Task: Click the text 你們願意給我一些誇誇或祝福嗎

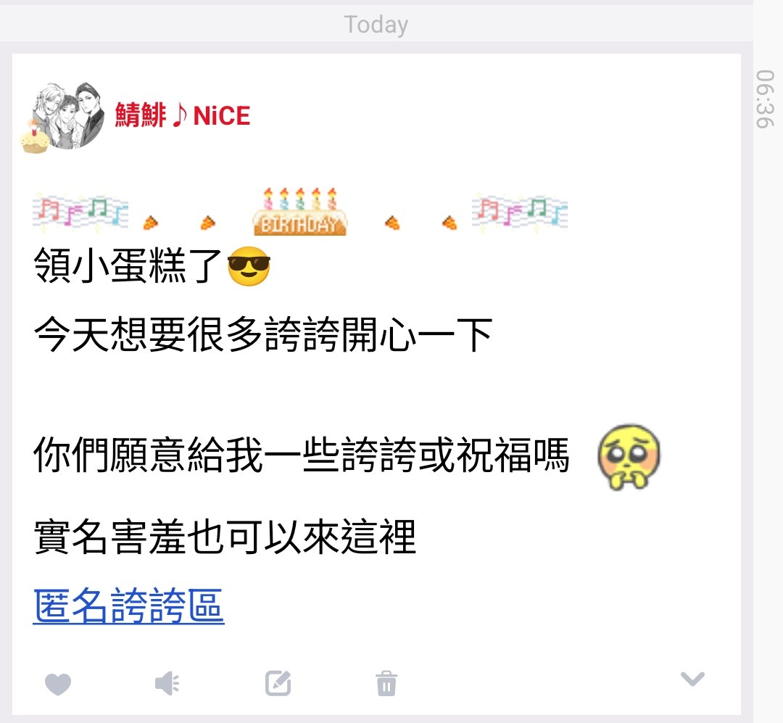Action: click(x=301, y=455)
